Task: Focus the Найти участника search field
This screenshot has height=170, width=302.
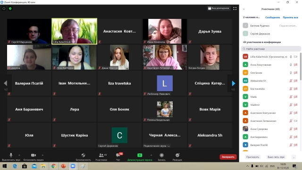Action: click(270, 49)
